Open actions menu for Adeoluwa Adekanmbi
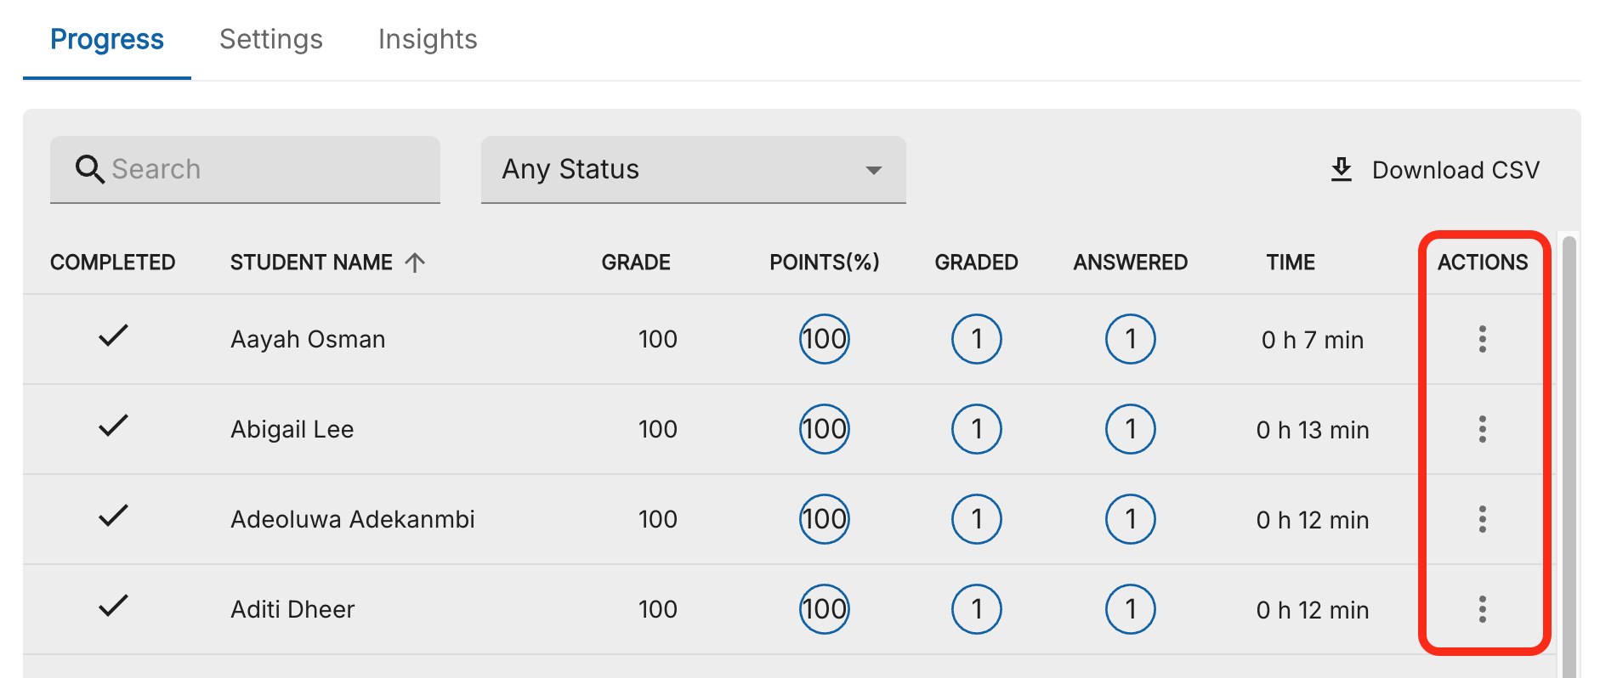Screen dimensions: 1600x678 tap(1482, 519)
